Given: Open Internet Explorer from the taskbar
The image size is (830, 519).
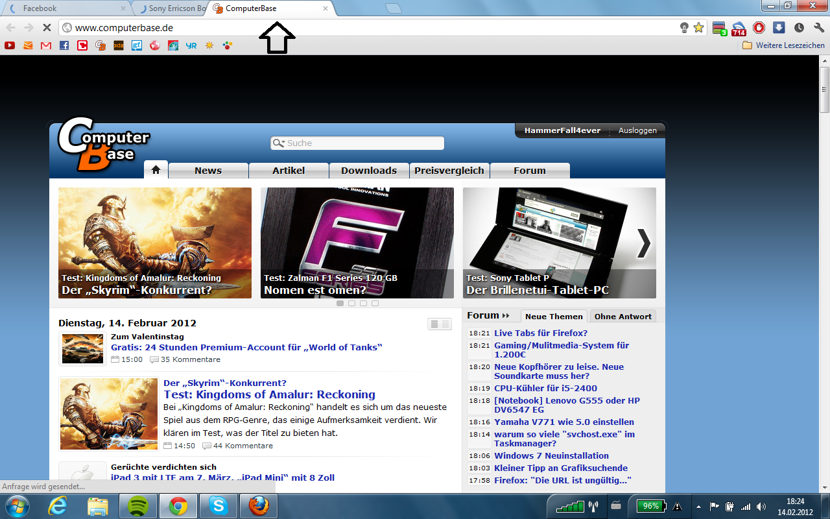Looking at the screenshot, I should click(x=57, y=506).
